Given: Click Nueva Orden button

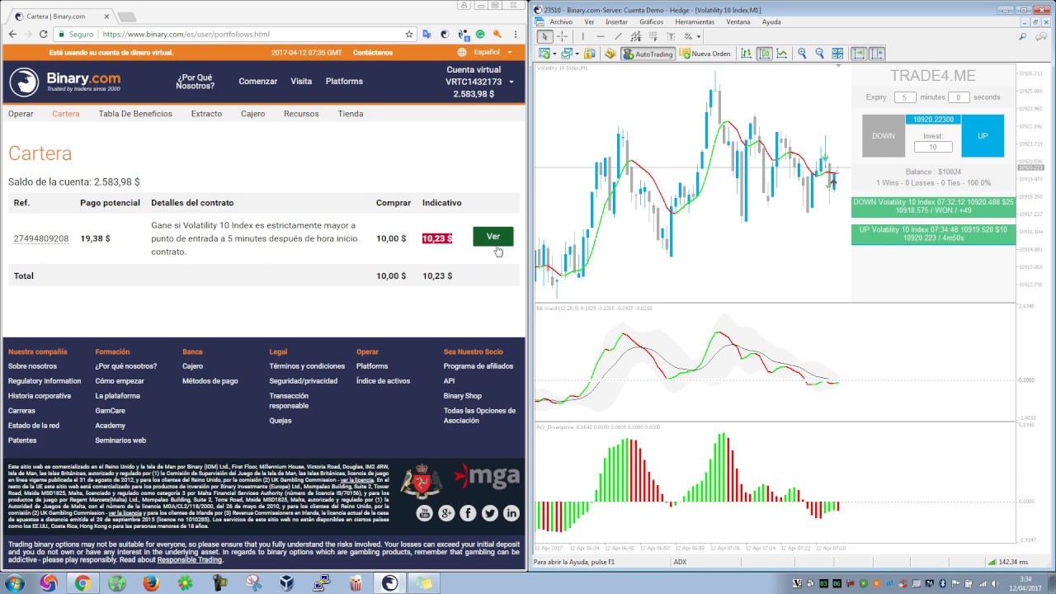Looking at the screenshot, I should point(705,54).
